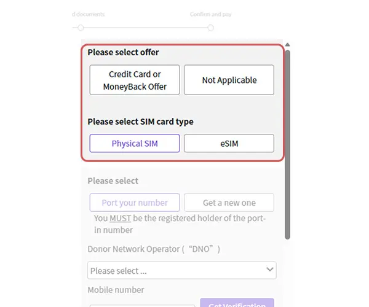Click the Donor Network Operator label

click(154, 249)
